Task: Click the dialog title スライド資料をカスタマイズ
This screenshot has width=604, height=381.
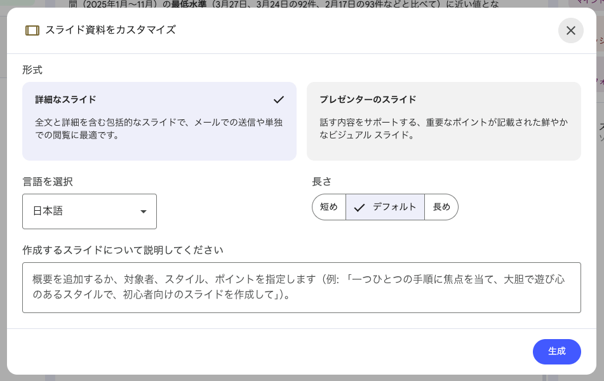Action: click(110, 30)
